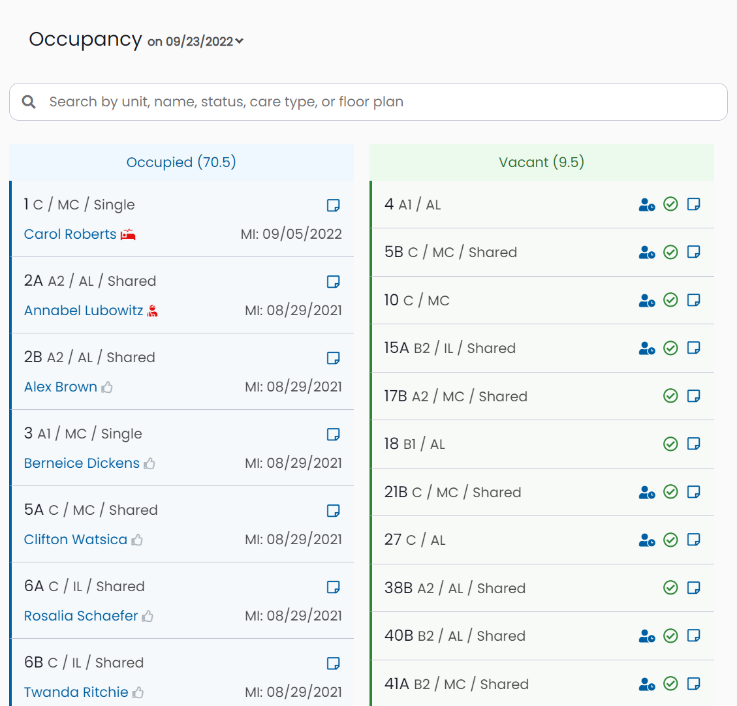Click thumbs-up icon next to Clifton Watsica
Image resolution: width=737 pixels, height=706 pixels.
pyautogui.click(x=137, y=540)
